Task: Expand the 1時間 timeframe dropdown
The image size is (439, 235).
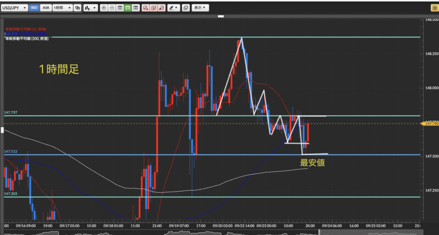Action: click(62, 8)
